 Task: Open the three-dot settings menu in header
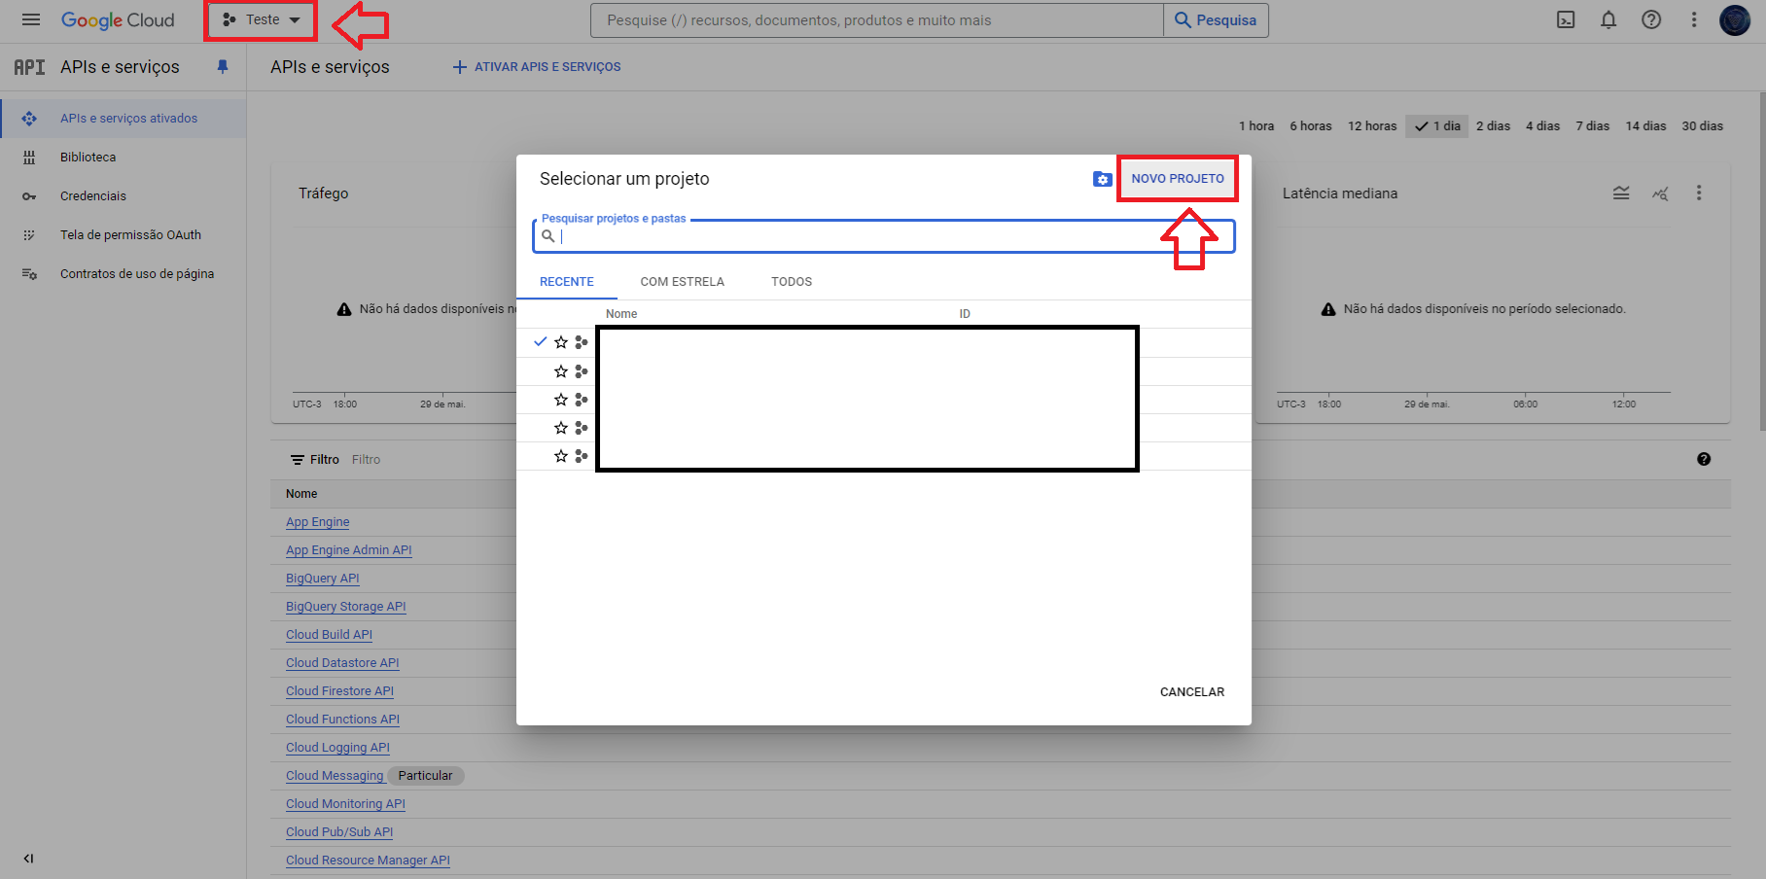coord(1694,19)
